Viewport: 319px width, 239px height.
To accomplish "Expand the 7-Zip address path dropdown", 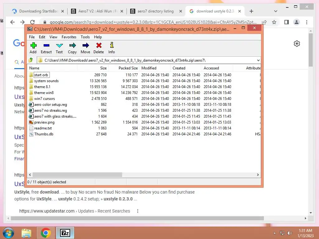I will coord(258,60).
